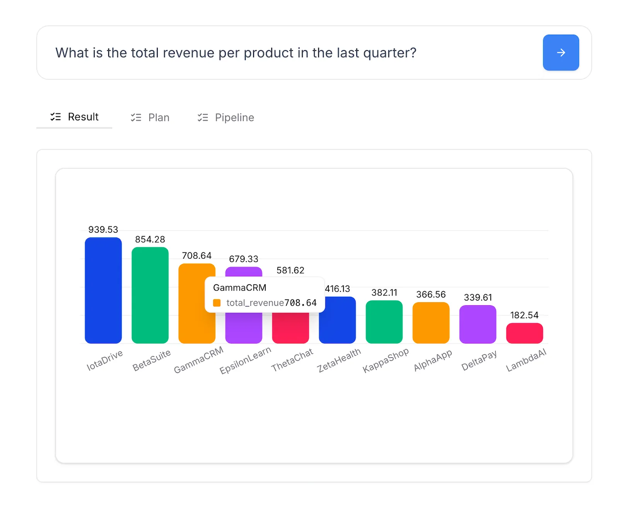Image resolution: width=630 pixels, height=511 pixels.
Task: Click the IotaDrive bar
Action: click(x=103, y=289)
